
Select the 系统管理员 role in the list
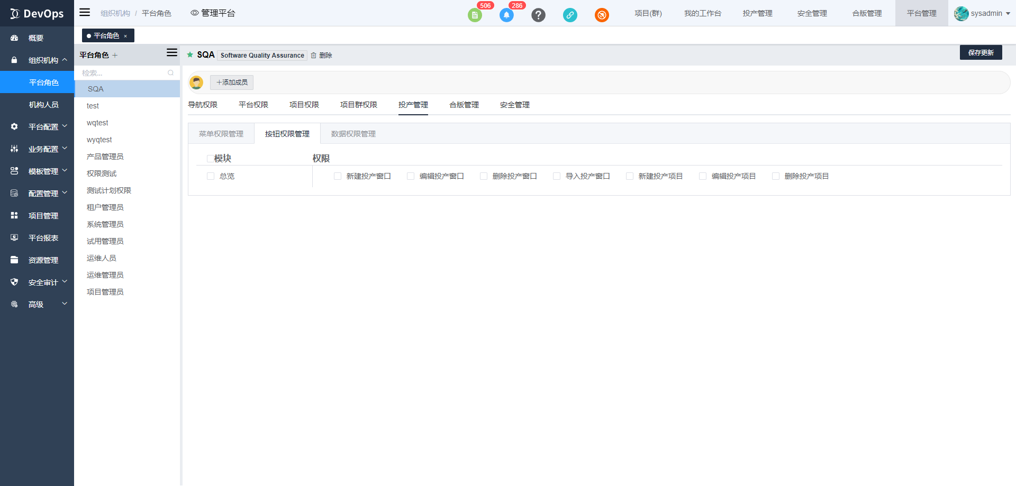[105, 224]
